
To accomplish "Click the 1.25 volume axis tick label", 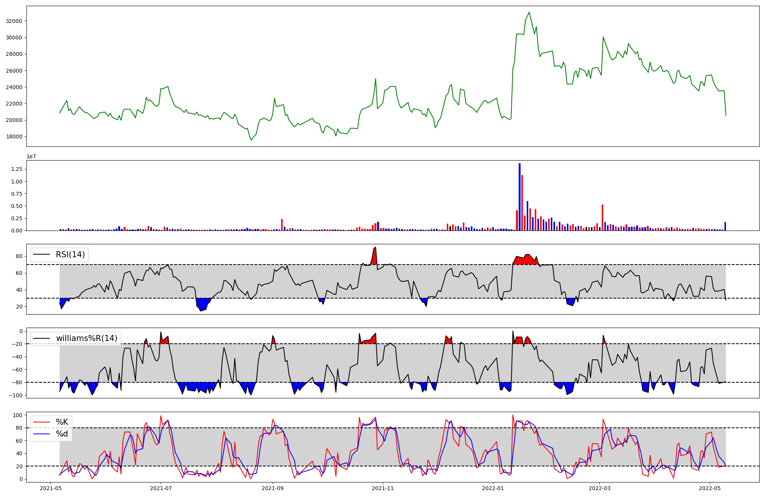I will click(x=17, y=169).
